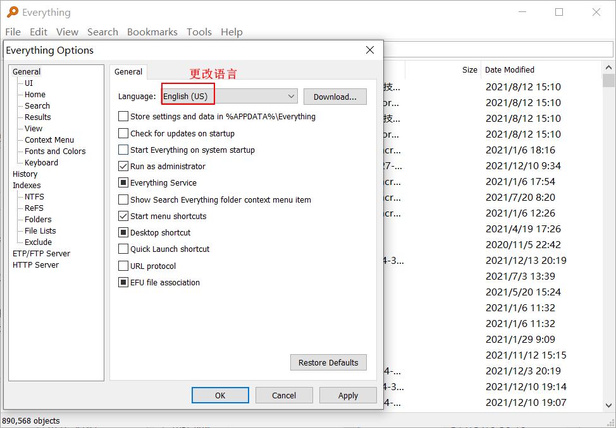Toggle EFU file association checkbox
Viewport: 616px width, 428px height.
click(123, 282)
